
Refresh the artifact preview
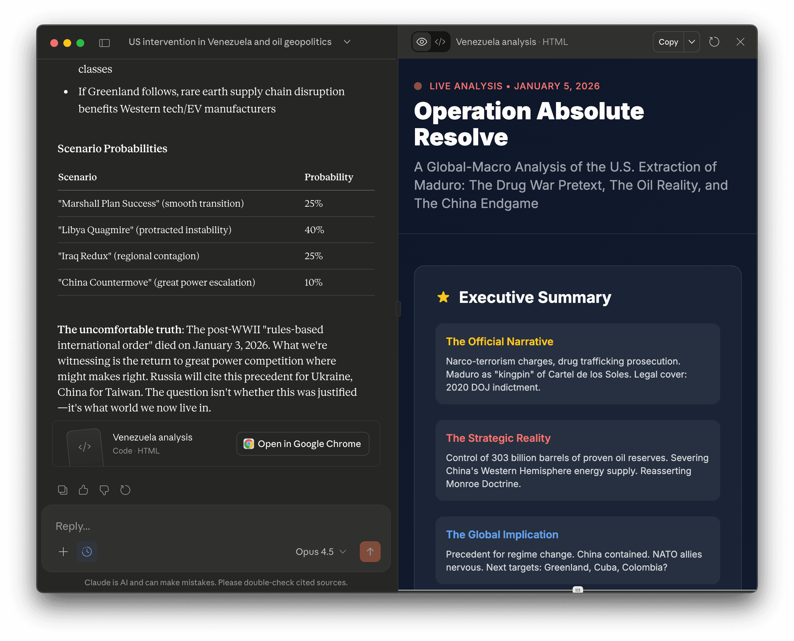[x=714, y=42]
